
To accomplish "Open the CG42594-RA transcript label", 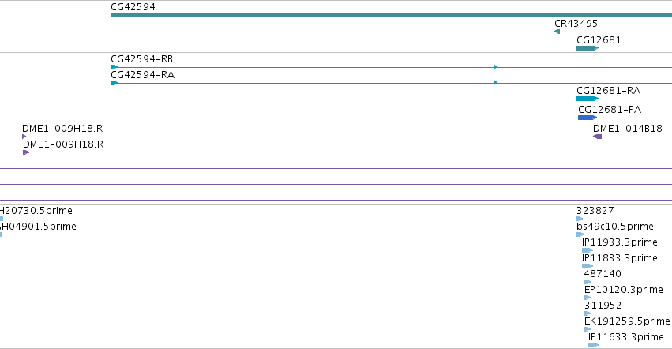I will point(142,74).
